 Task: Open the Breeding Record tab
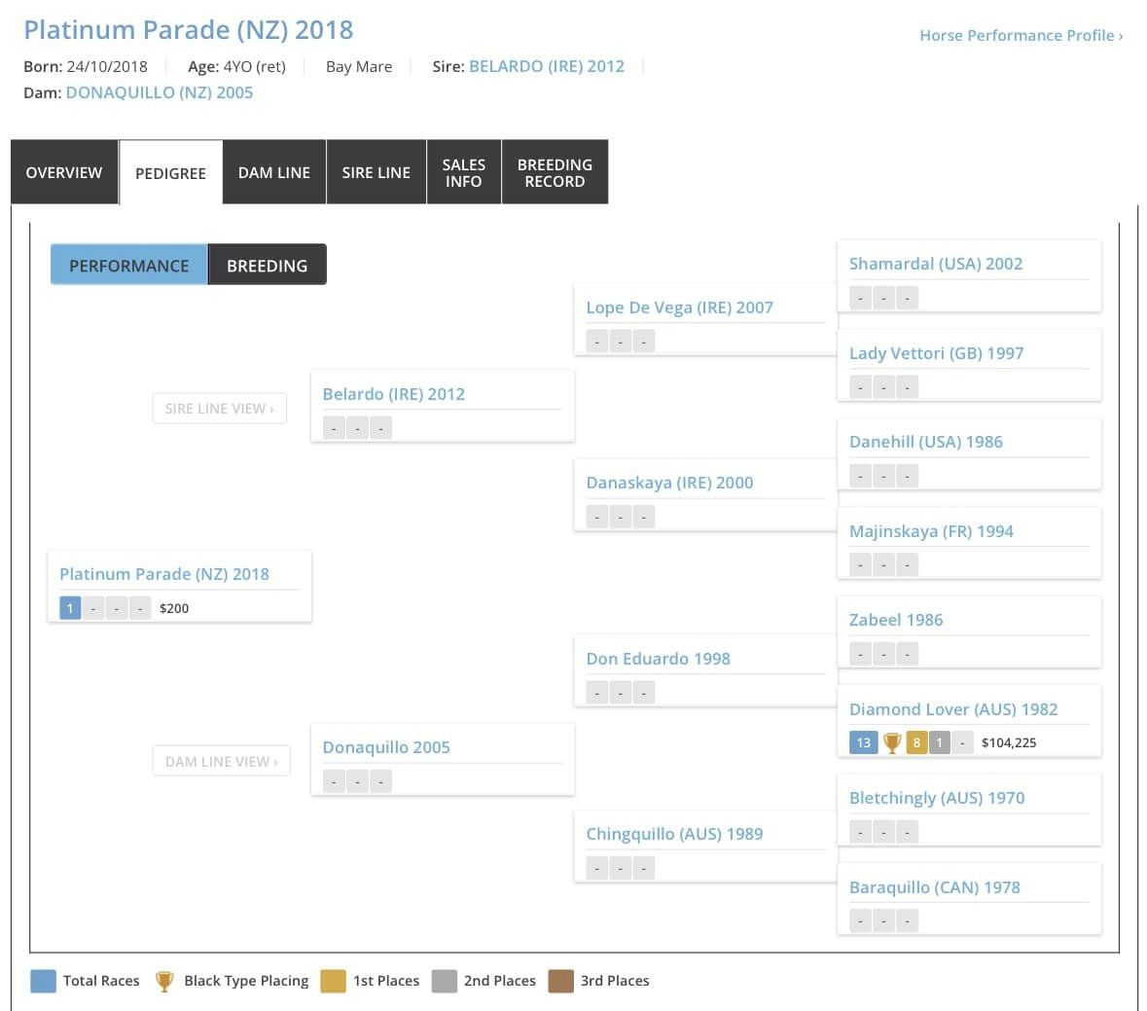[x=555, y=172]
